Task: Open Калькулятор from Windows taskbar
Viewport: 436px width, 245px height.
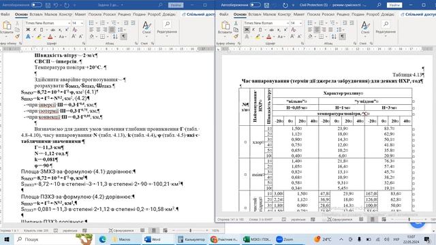Action: coord(191,239)
